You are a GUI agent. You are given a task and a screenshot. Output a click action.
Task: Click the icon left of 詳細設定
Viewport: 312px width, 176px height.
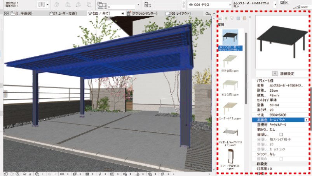[274, 73]
